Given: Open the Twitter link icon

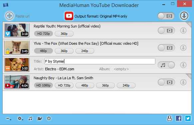Looking at the screenshot, I should click(188, 118).
